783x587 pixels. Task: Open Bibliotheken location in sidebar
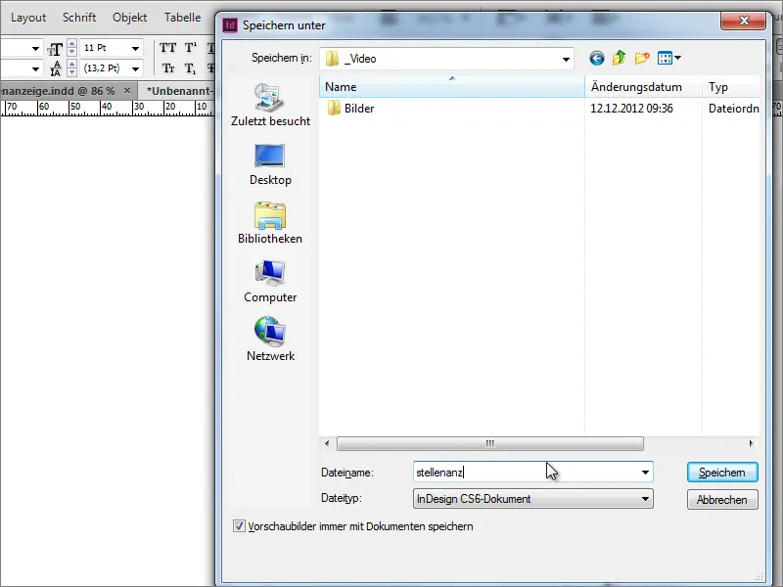point(270,223)
